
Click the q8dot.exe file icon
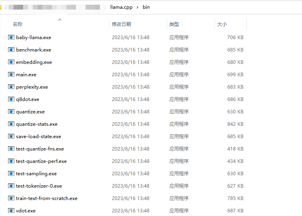[x=11, y=99]
